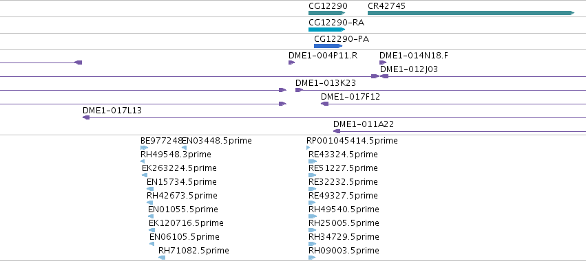Image resolution: width=586 pixels, height=261 pixels.
Task: Select the RP001045414.5prime EST label
Action: point(352,141)
